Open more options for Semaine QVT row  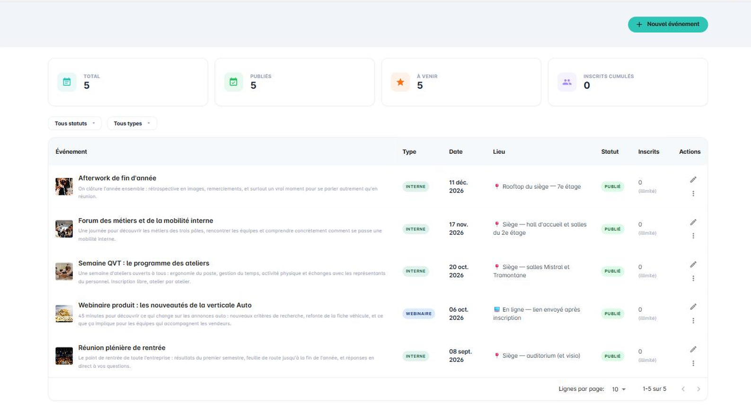coord(693,278)
